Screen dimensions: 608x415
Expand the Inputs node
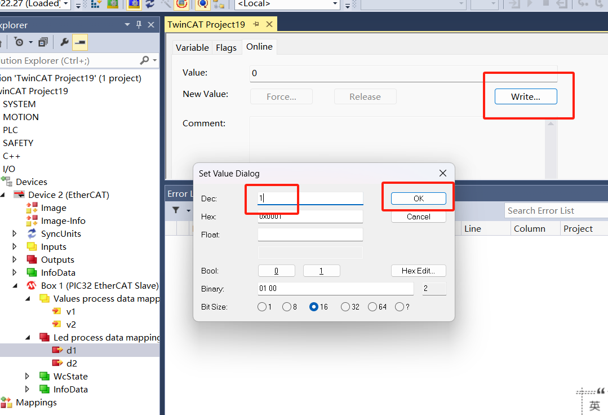pos(15,246)
